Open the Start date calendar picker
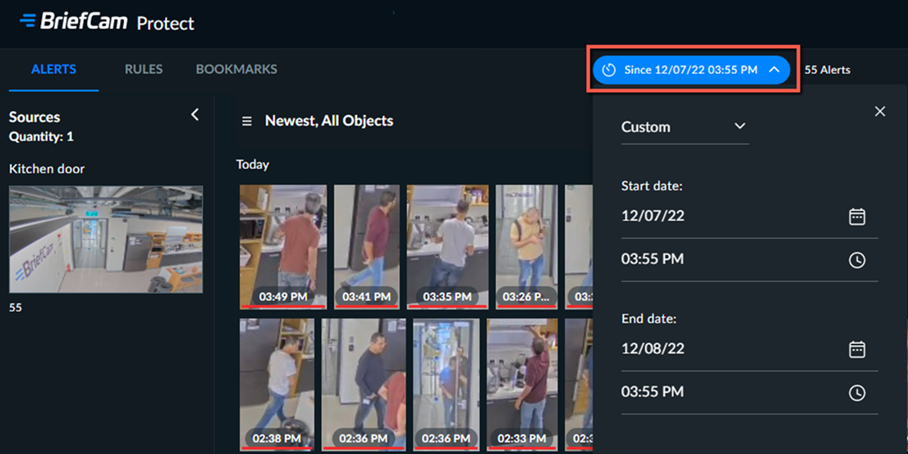The height and width of the screenshot is (454, 908). 856,217
